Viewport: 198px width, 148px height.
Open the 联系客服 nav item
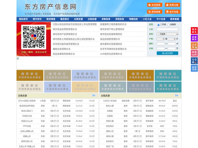point(175,19)
